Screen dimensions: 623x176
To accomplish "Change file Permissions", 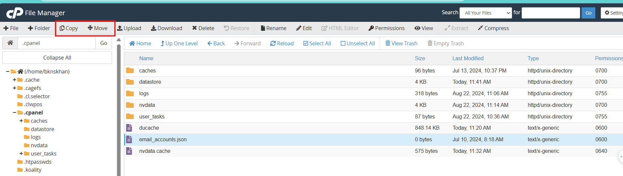I will pyautogui.click(x=386, y=28).
